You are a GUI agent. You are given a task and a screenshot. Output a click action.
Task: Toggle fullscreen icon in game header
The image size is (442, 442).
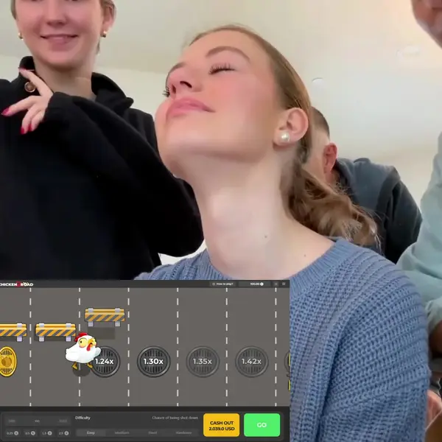click(276, 284)
